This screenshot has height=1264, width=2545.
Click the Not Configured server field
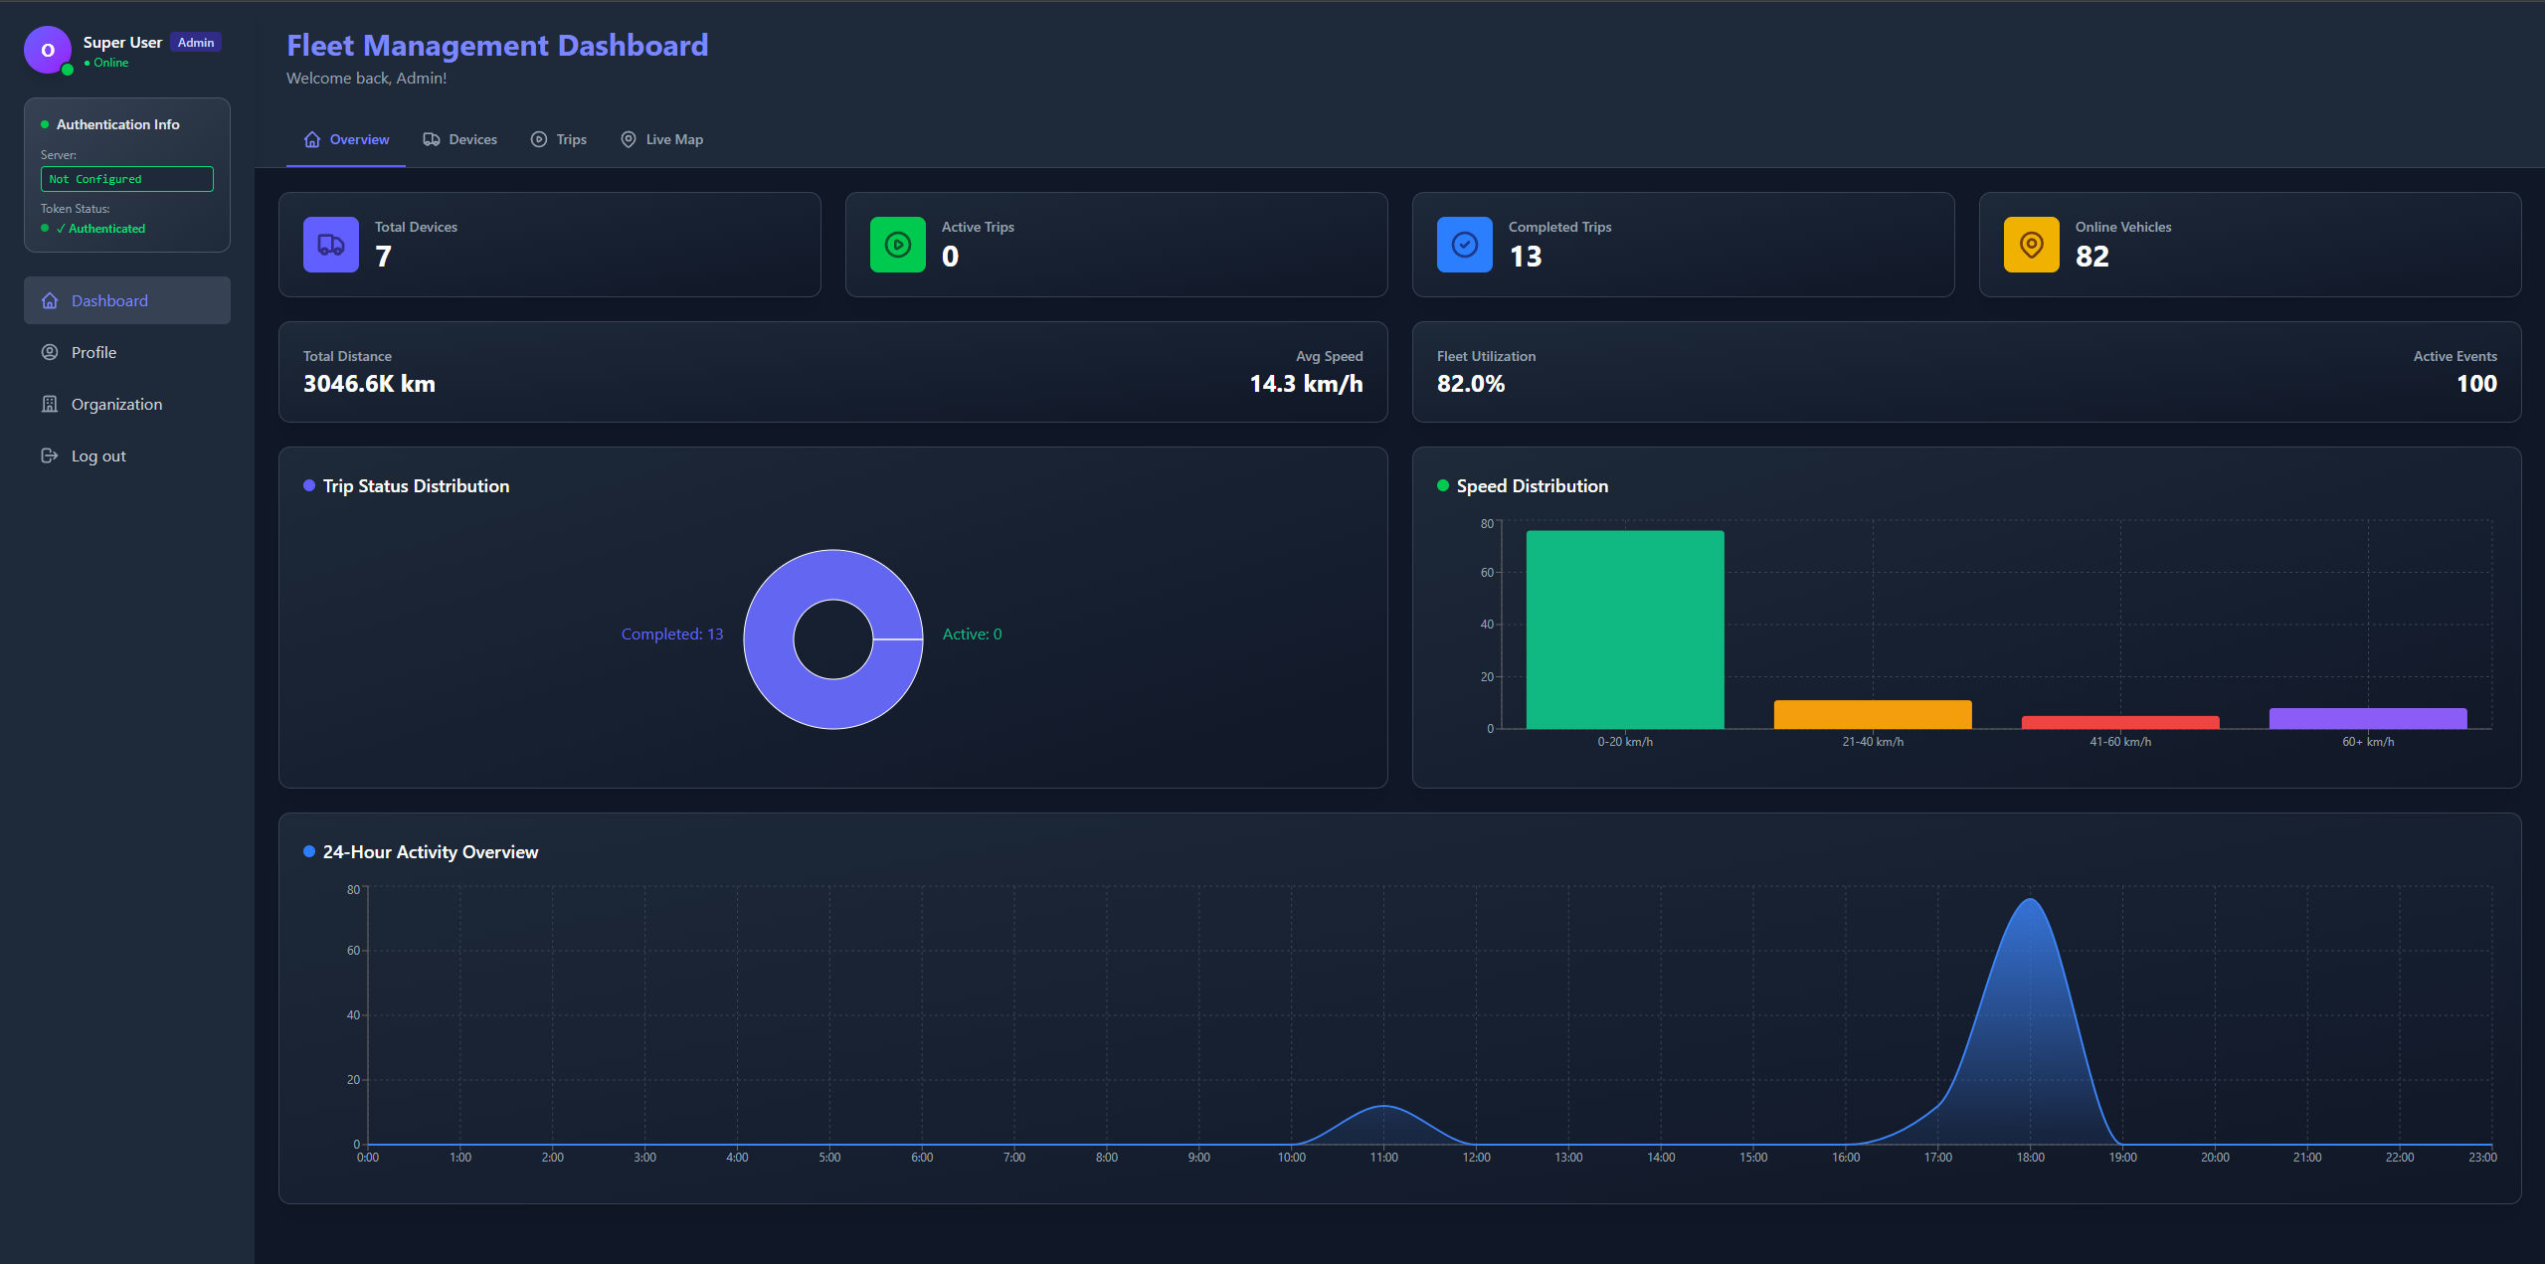126,179
